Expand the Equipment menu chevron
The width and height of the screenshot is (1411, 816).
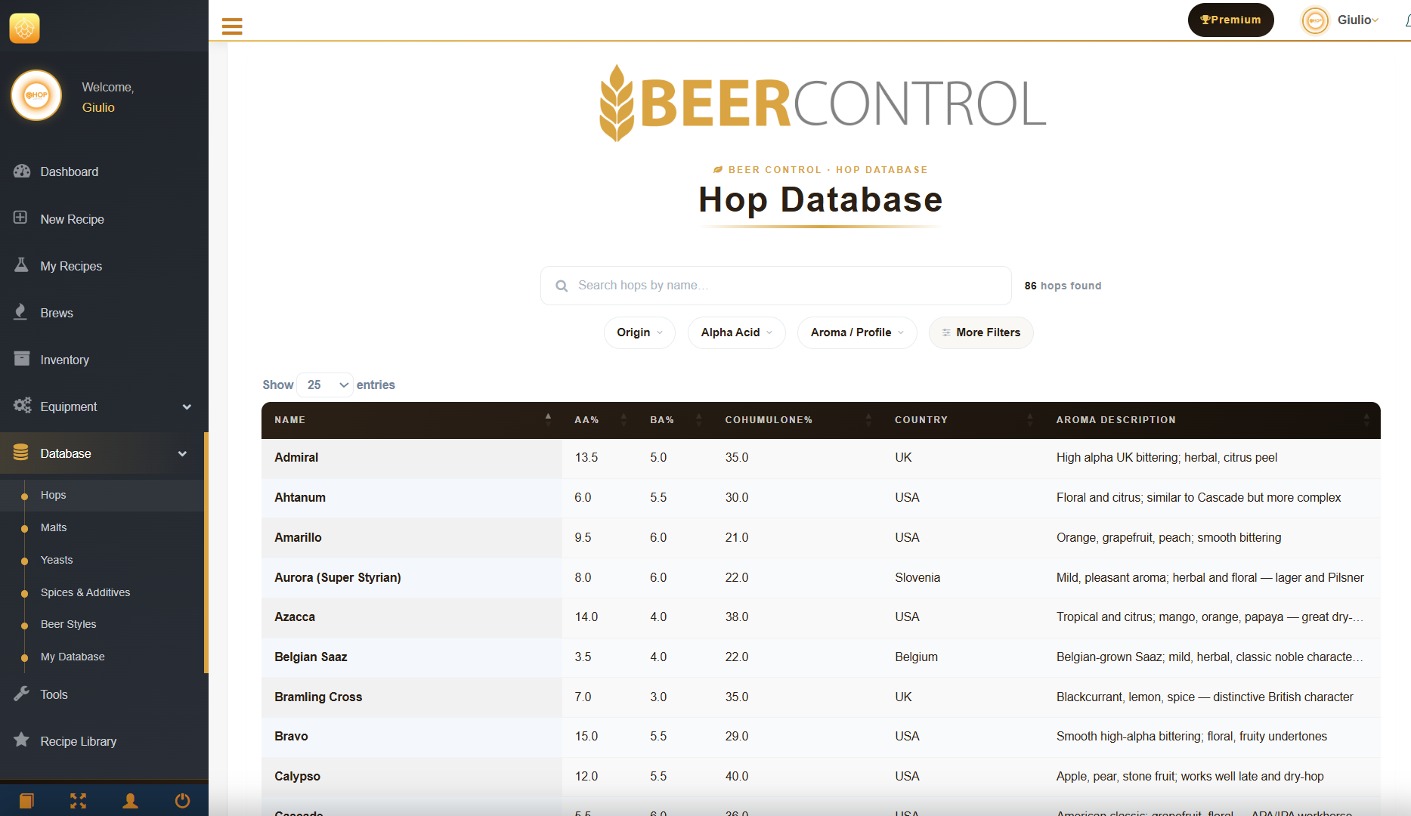[x=187, y=406]
